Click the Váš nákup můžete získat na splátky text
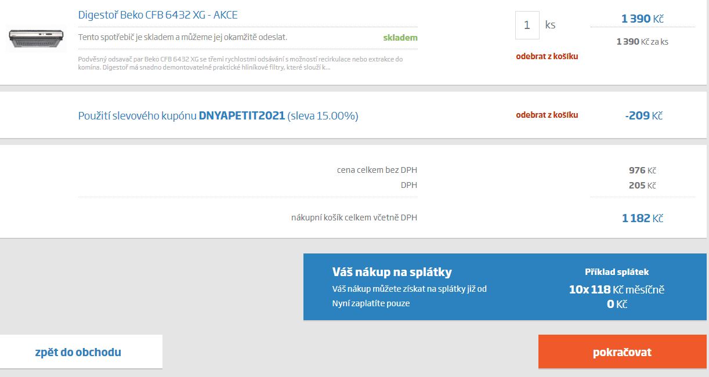The width and height of the screenshot is (709, 377). coord(409,289)
